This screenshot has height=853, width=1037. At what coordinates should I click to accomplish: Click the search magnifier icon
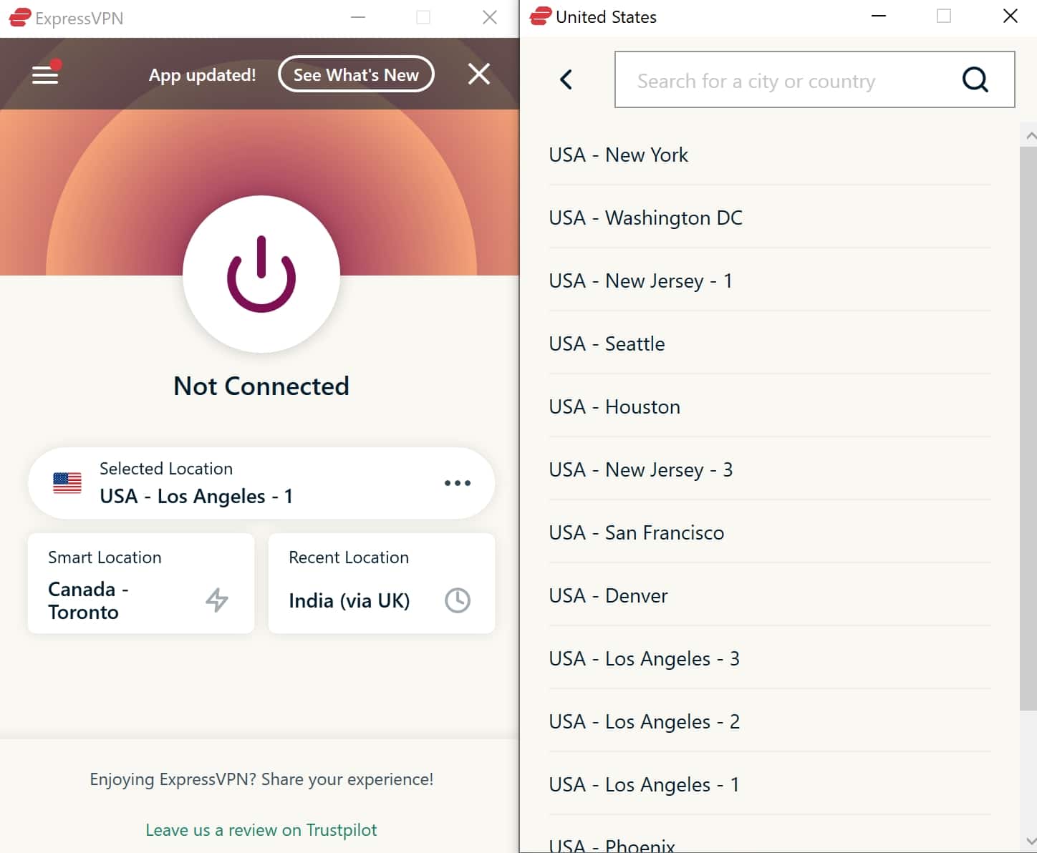point(975,79)
